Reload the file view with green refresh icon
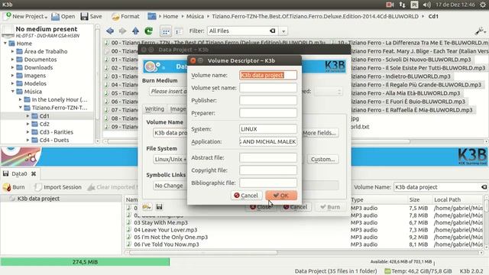The width and height of the screenshot is (489, 275). [x=148, y=31]
